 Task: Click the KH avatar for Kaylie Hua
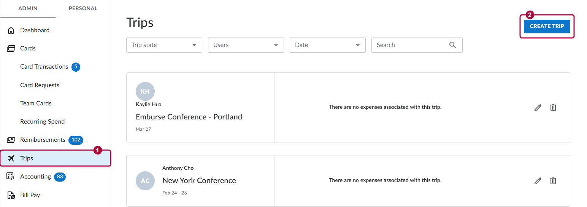pos(145,91)
